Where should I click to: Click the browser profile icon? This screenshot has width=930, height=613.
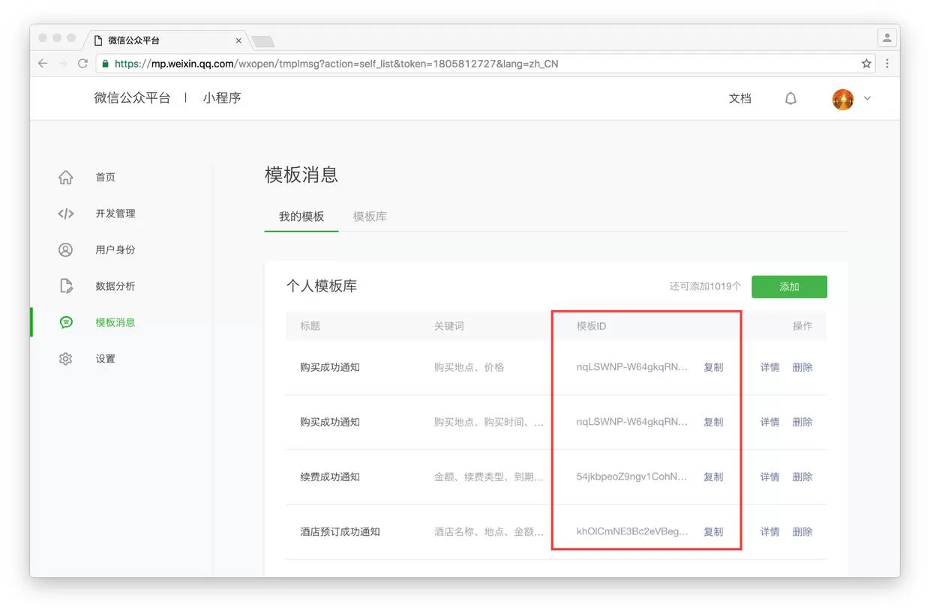[887, 37]
